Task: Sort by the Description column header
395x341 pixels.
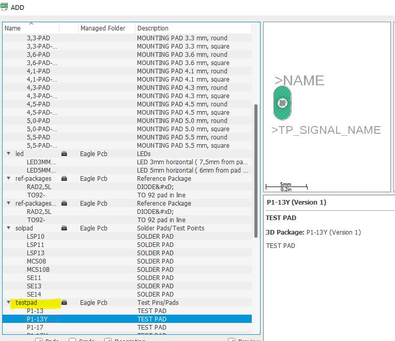Action: point(153,28)
